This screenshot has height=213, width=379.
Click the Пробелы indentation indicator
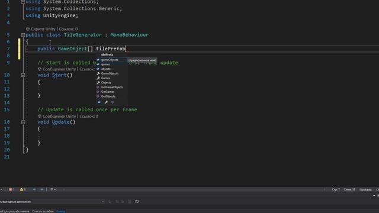pyautogui.click(x=365, y=189)
